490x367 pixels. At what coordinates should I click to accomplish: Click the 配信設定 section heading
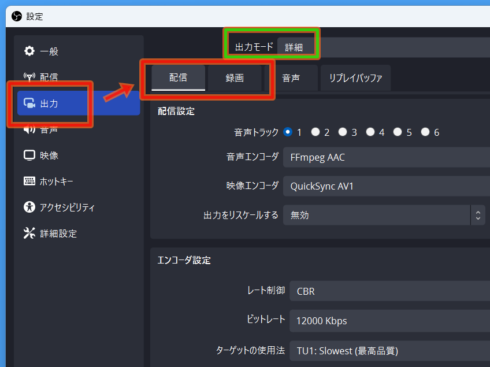coord(176,111)
